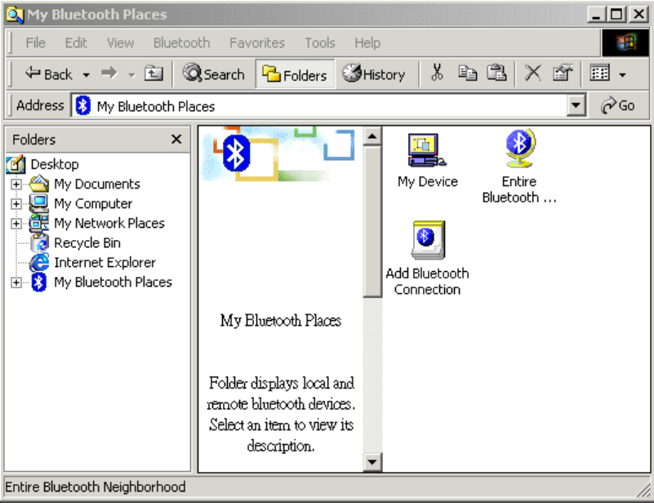Click the info pane scroll down arrow
The image size is (654, 503).
(372, 461)
